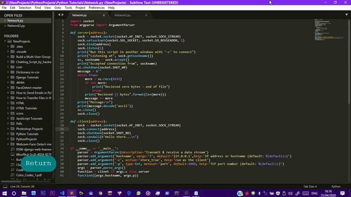Expand the Photoshop Projects folder
The width and height of the screenshot is (351, 197).
[x=8, y=129]
